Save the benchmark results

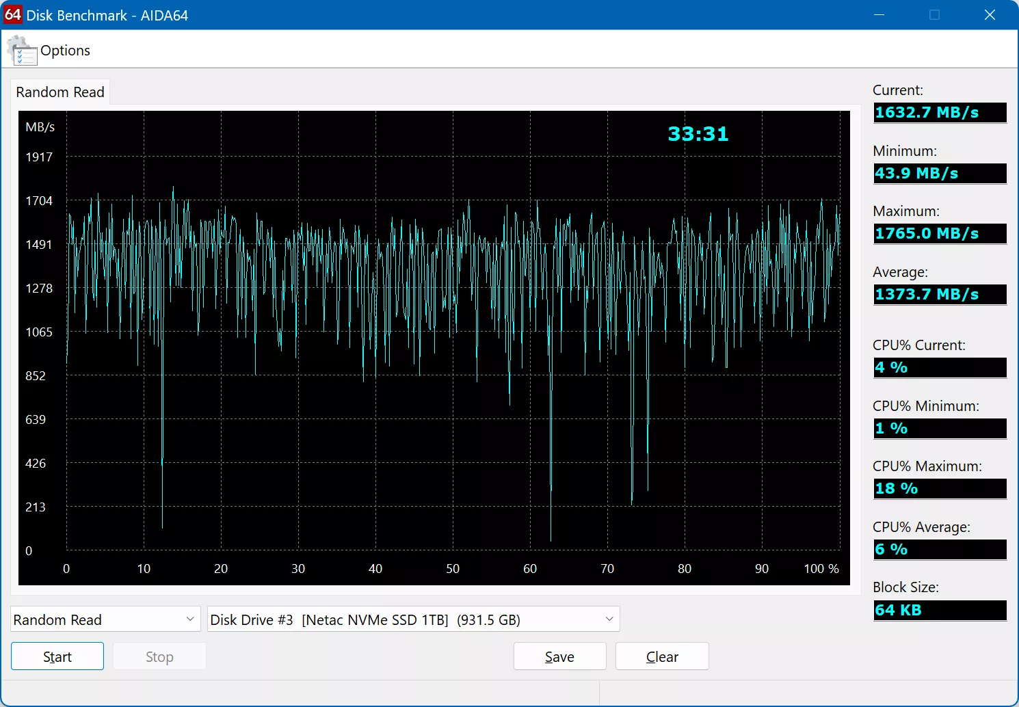click(x=559, y=656)
